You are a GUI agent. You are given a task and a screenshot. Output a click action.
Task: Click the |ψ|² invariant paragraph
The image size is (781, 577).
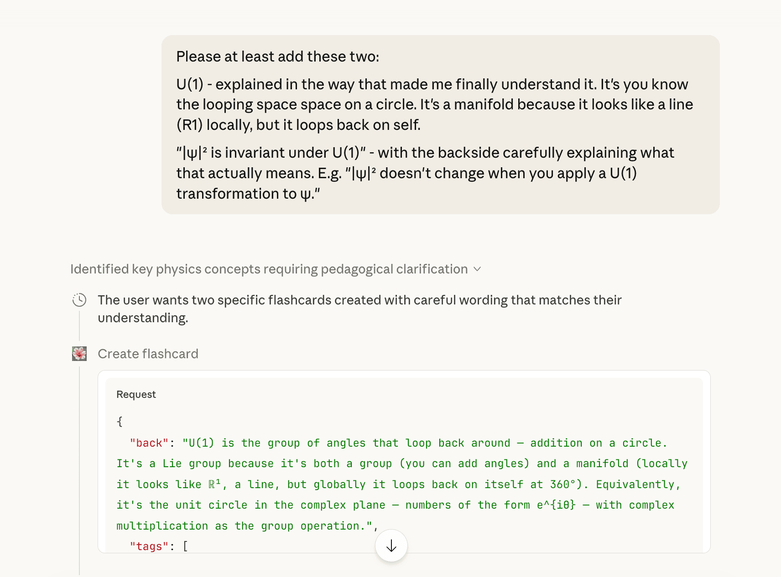click(425, 173)
